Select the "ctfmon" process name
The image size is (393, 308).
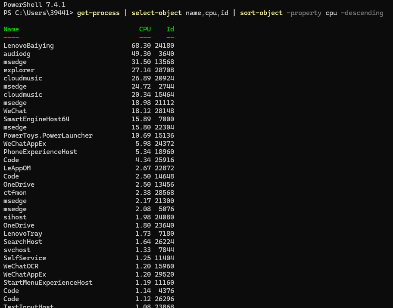click(15, 193)
